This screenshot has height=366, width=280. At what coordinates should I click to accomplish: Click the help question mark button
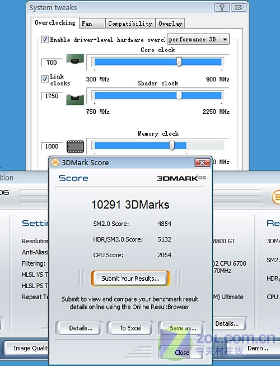(222, 8)
